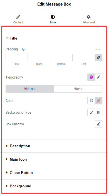
Task: Edit Typography with the pencil icon
Action: 99,77
